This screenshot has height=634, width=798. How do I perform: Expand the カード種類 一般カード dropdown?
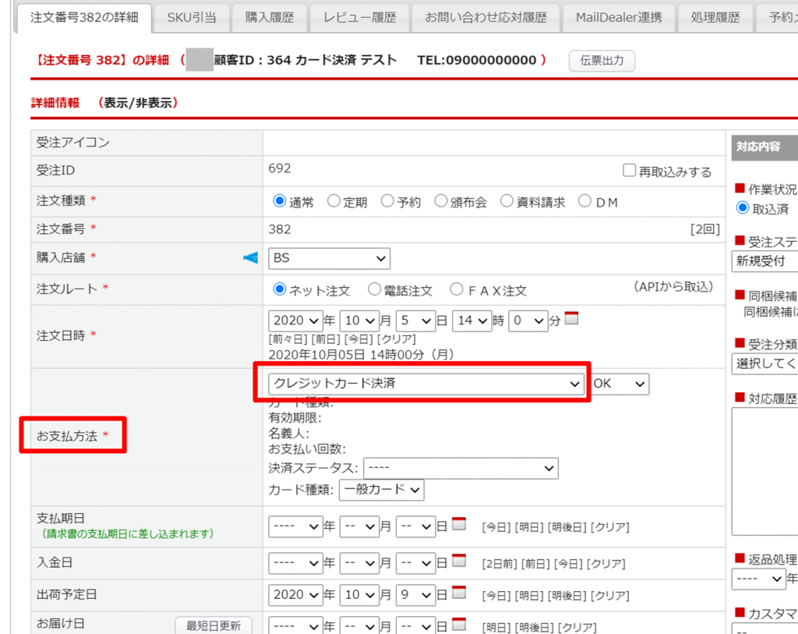click(x=381, y=490)
